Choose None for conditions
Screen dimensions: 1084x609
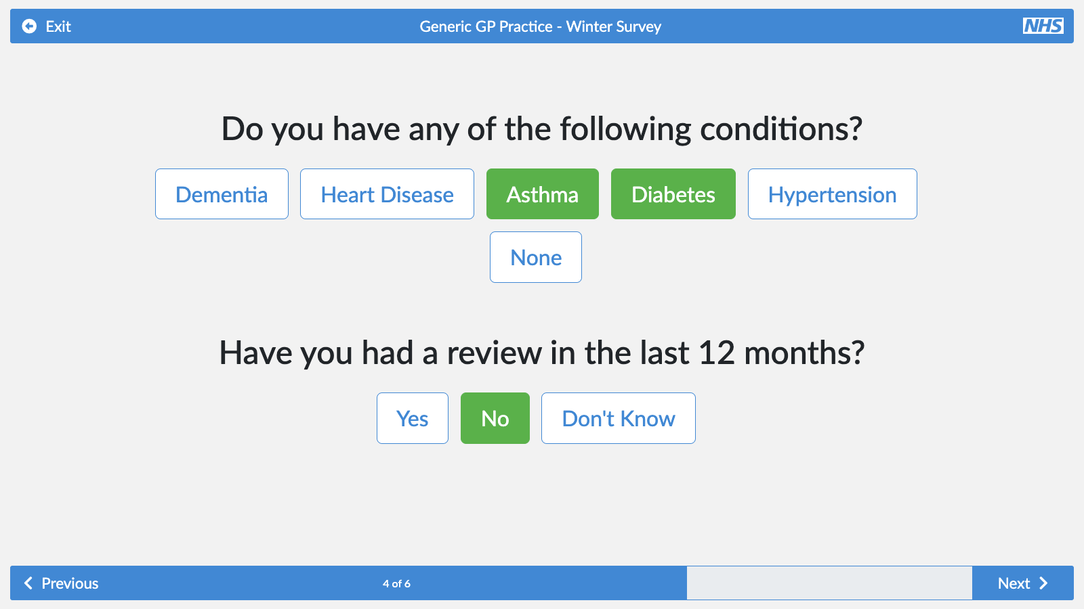pyautogui.click(x=535, y=257)
